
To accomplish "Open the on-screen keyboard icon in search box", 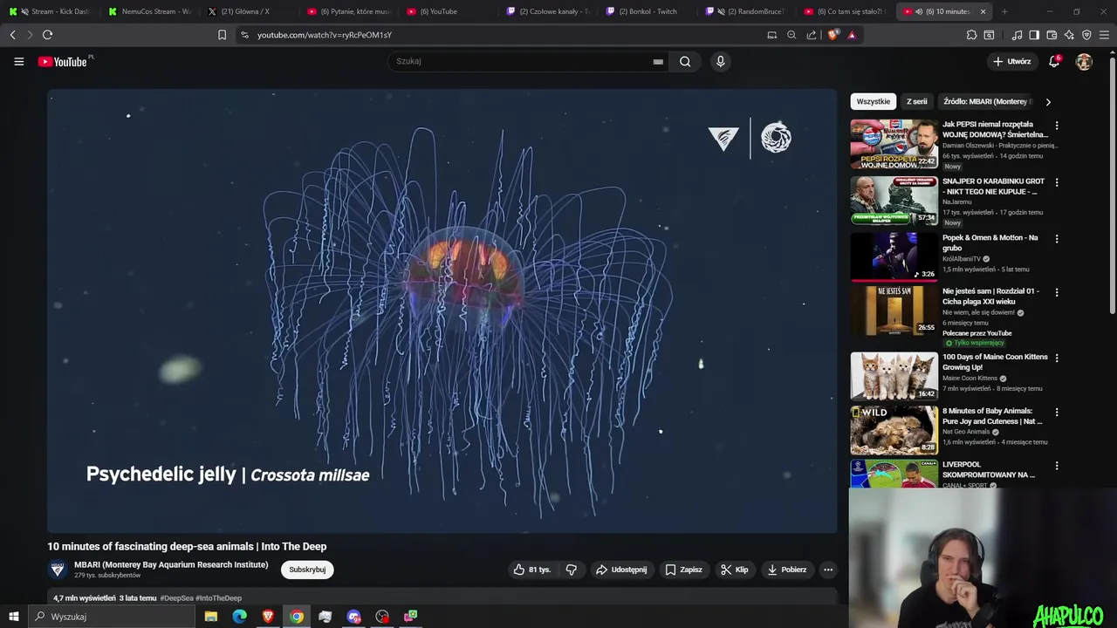I will coord(658,61).
